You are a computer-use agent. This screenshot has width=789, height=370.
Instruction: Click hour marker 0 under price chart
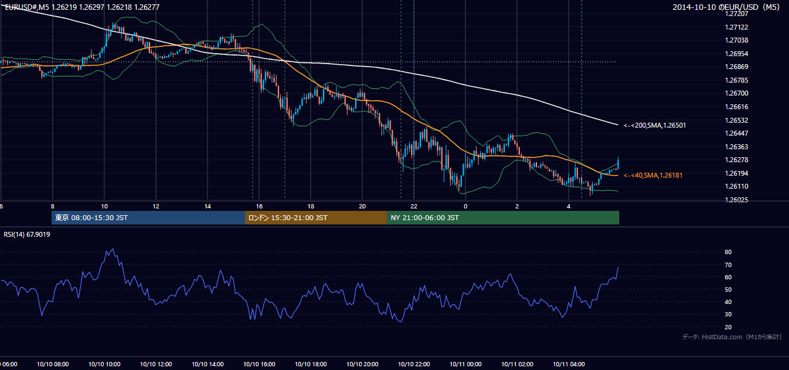click(x=465, y=206)
